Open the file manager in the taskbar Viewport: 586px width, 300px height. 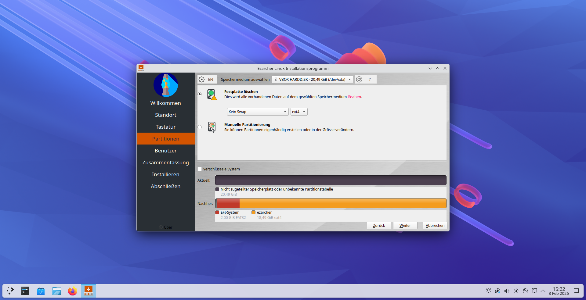[56, 291]
